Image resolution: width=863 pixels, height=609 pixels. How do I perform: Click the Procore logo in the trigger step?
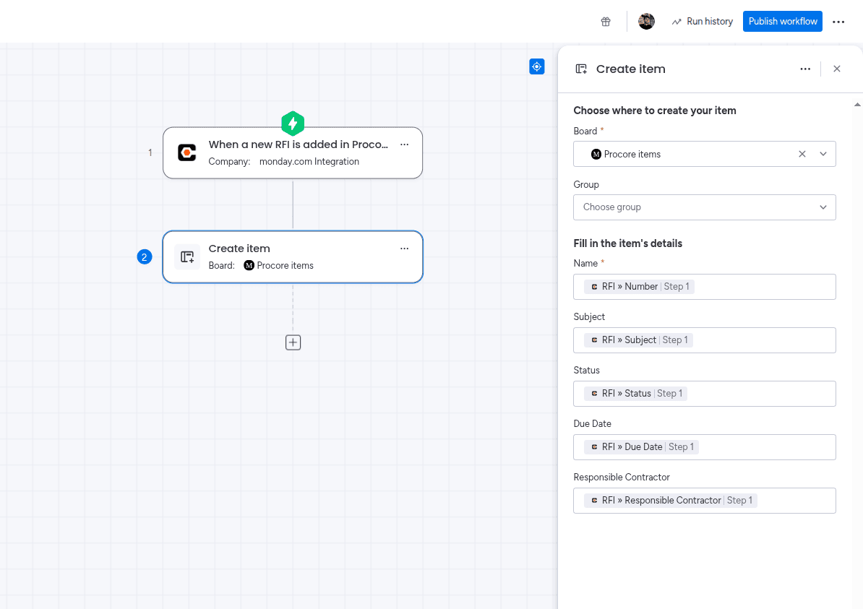[x=187, y=152]
